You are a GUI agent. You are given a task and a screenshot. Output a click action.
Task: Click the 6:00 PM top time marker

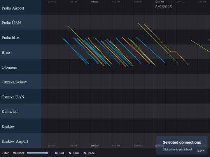pos(94,2)
